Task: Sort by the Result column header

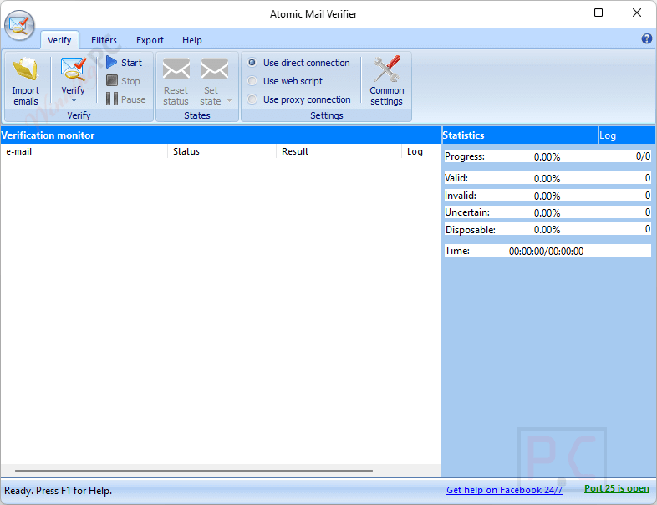Action: (339, 151)
